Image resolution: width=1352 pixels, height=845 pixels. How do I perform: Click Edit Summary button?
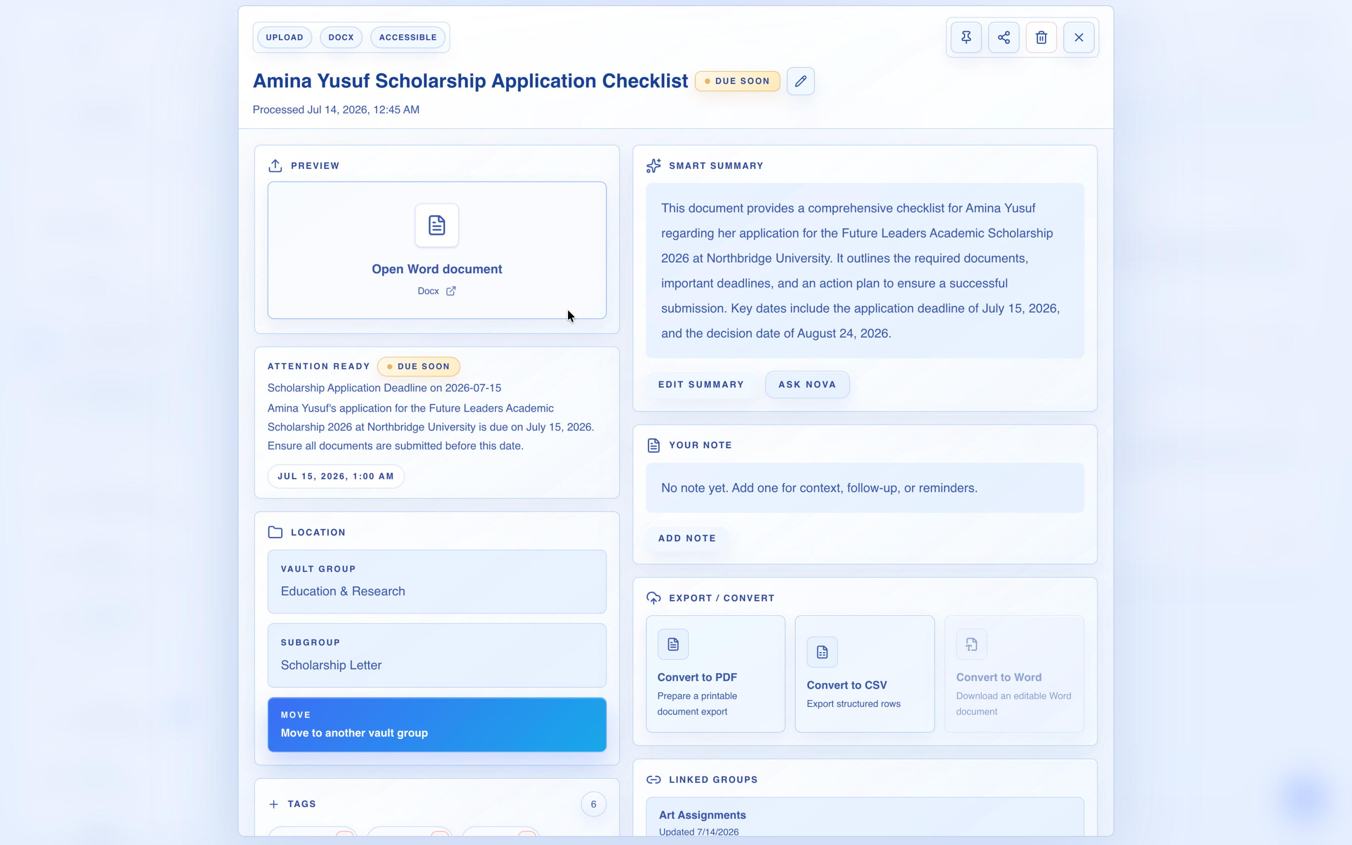[x=700, y=384]
